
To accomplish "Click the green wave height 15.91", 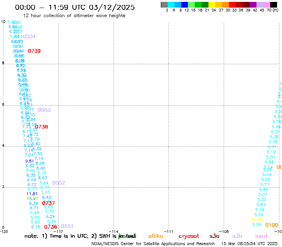I will coord(32,199).
